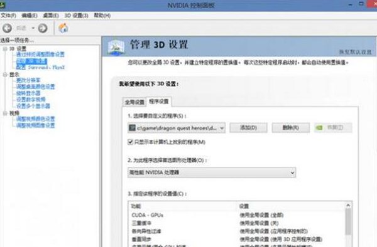This screenshot has width=377, height=247.
Task: Click the NVIDIA logo in title bar
Action: (2, 5)
